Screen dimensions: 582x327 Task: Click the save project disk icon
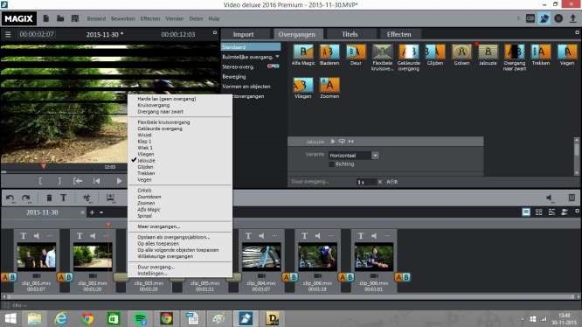[74, 18]
